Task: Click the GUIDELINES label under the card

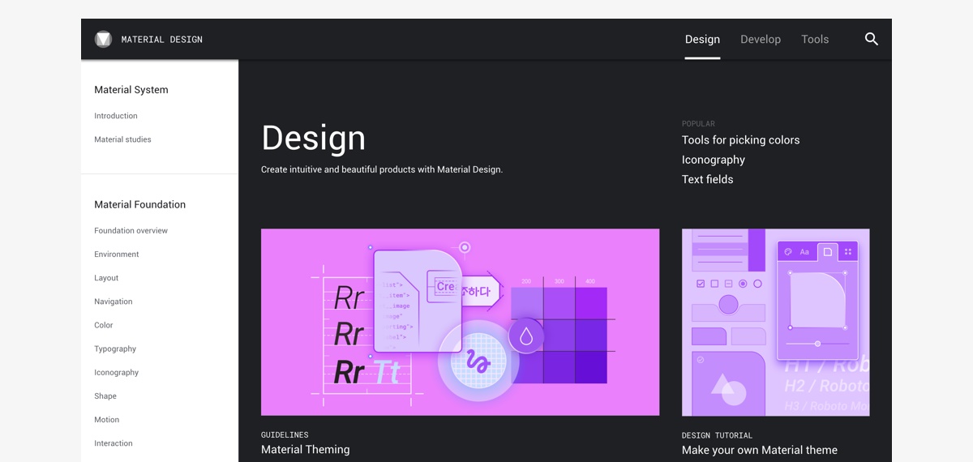Action: pyautogui.click(x=285, y=435)
